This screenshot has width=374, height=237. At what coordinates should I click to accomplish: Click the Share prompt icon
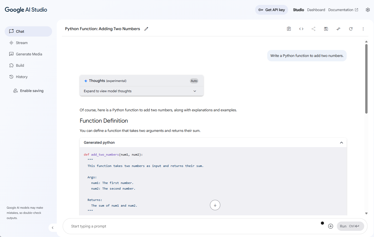(313, 29)
